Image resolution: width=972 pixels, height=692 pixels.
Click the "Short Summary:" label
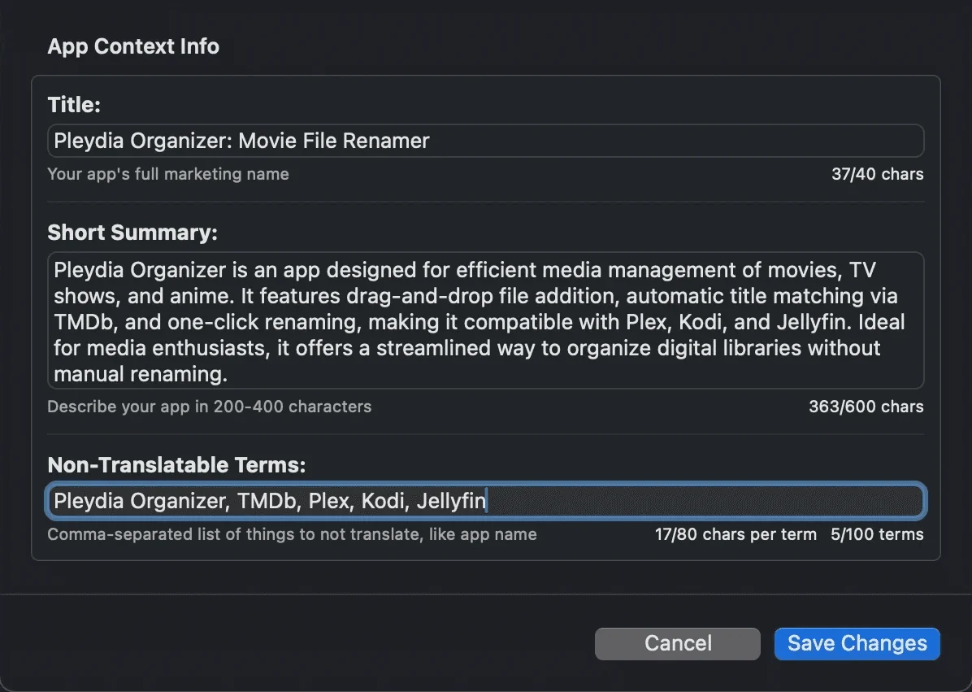click(132, 233)
